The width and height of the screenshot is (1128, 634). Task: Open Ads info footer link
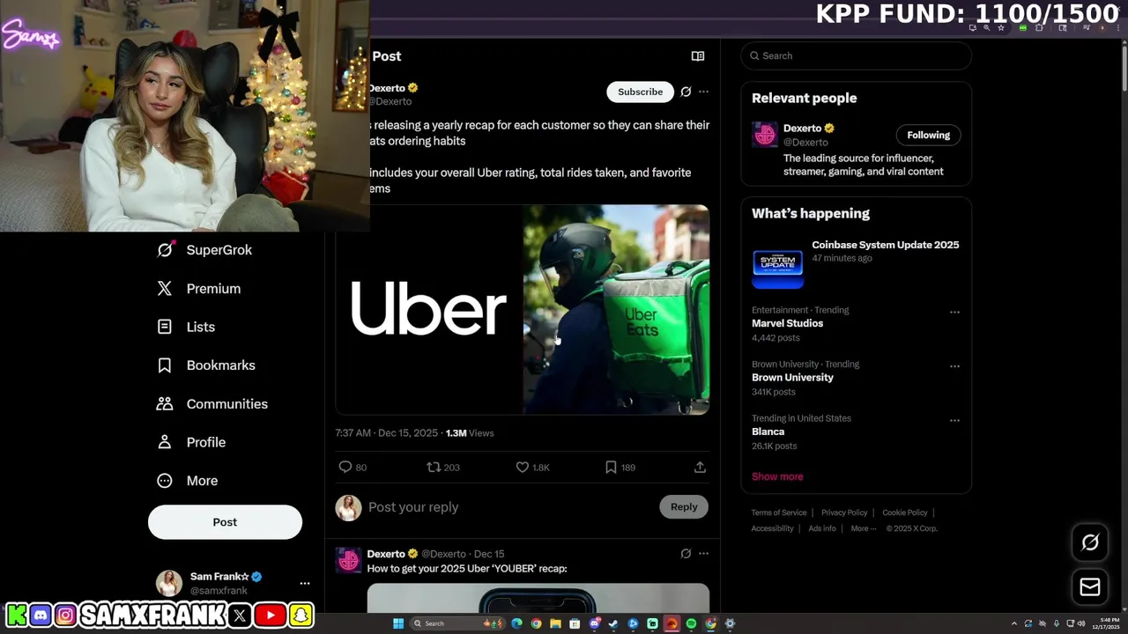click(822, 528)
